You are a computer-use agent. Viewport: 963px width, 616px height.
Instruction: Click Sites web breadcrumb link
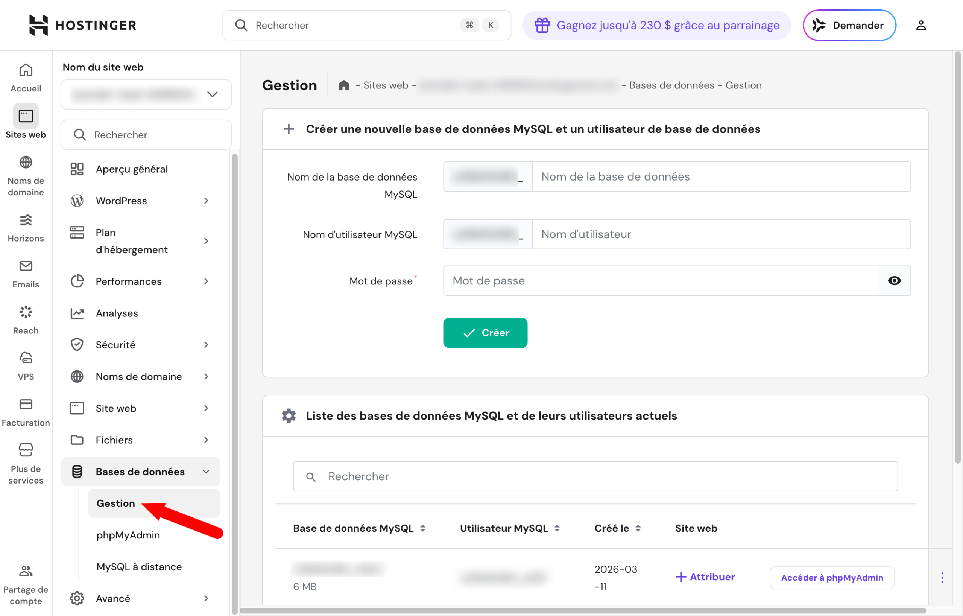(386, 85)
